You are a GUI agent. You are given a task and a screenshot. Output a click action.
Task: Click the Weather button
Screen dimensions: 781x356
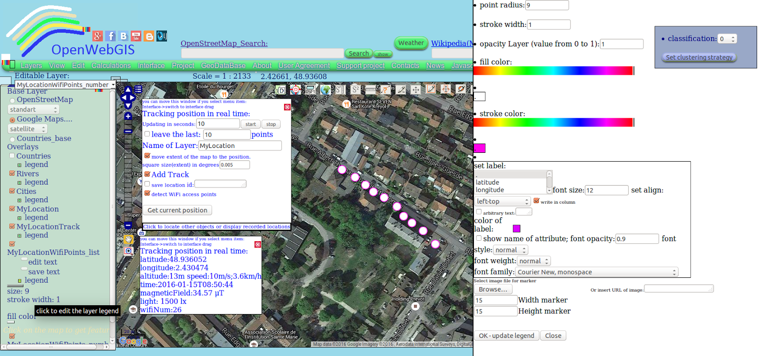click(x=411, y=43)
